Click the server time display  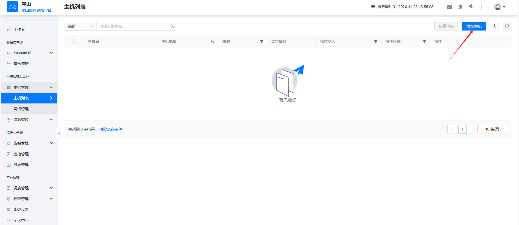[x=402, y=7]
